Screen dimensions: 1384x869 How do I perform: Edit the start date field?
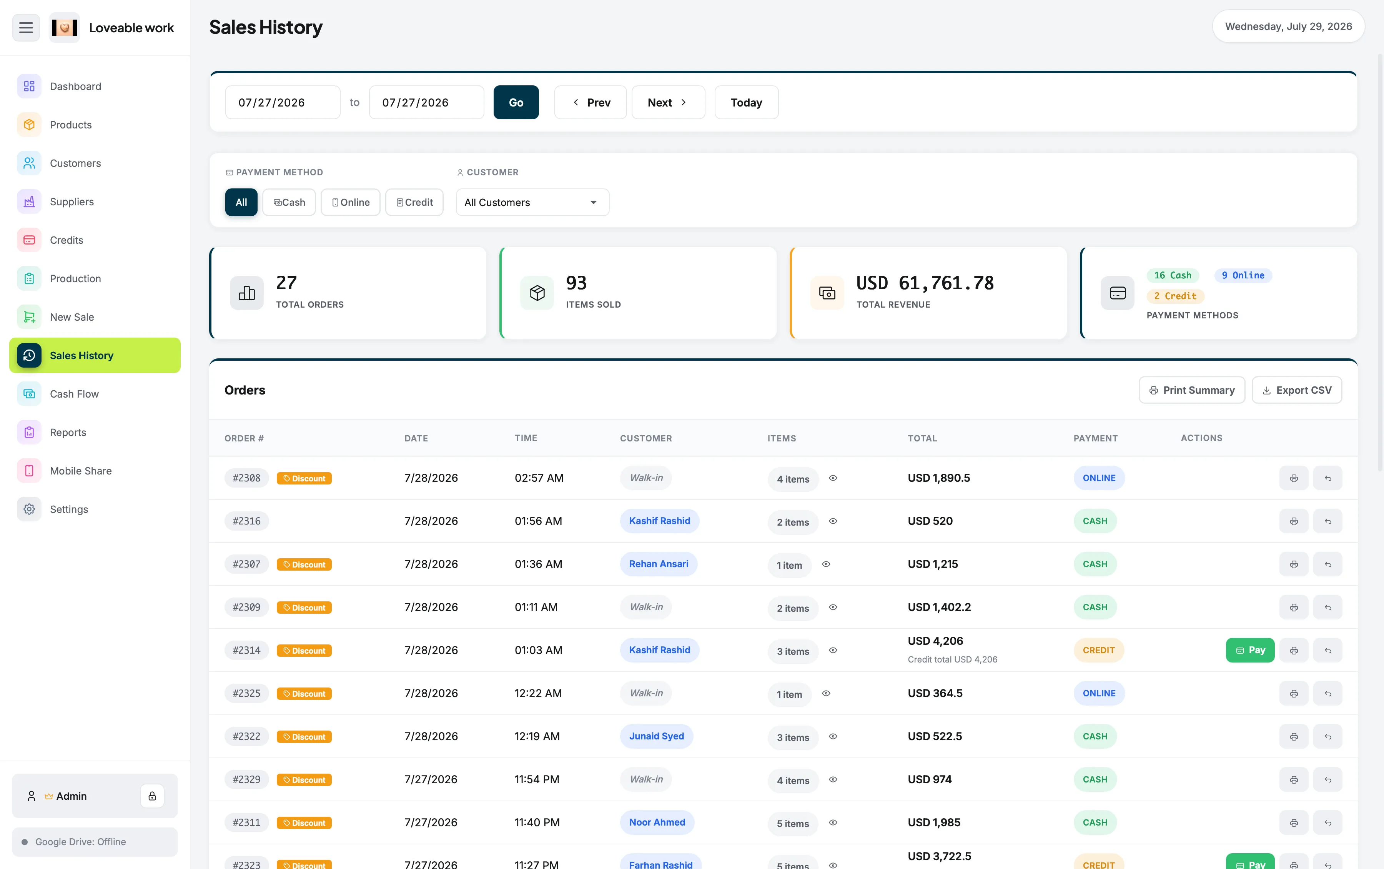coord(283,102)
